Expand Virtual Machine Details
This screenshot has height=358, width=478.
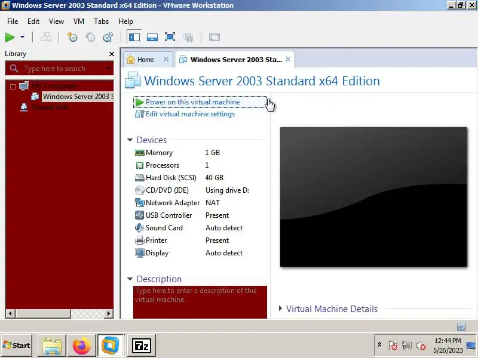280,308
